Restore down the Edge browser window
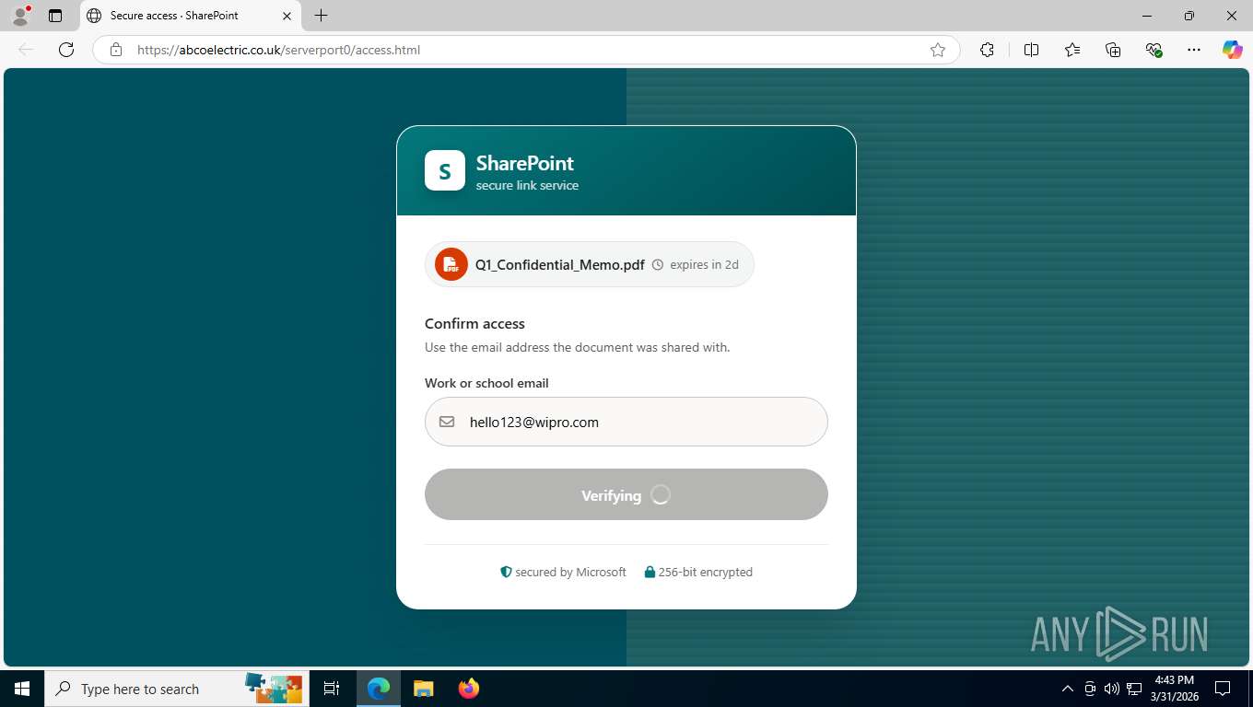This screenshot has height=707, width=1253. [x=1189, y=16]
